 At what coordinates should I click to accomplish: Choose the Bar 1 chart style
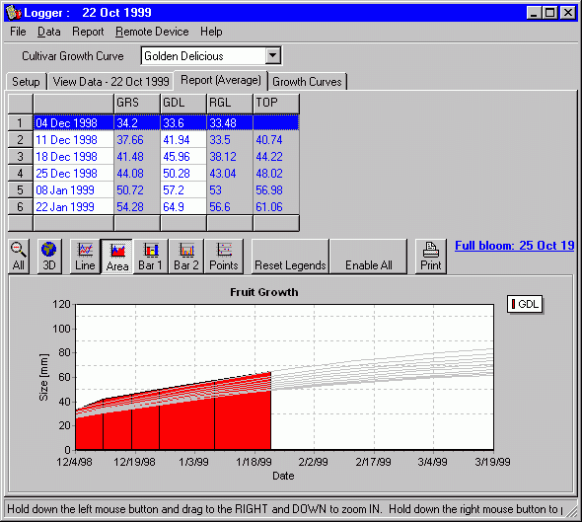(x=150, y=257)
